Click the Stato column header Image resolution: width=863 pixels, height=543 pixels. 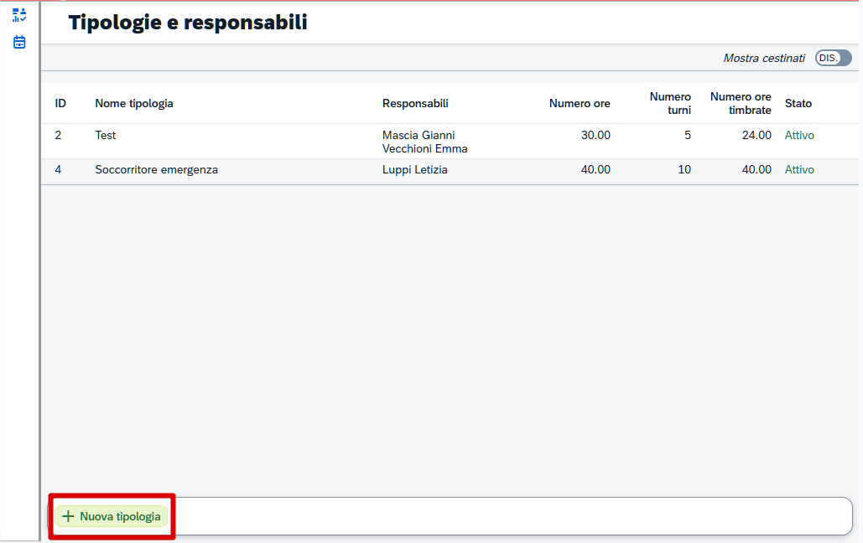point(798,104)
